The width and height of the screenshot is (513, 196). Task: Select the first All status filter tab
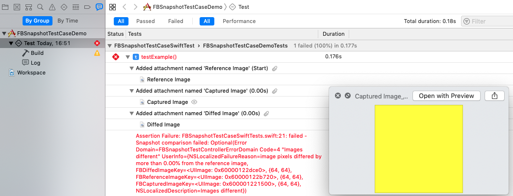point(121,21)
